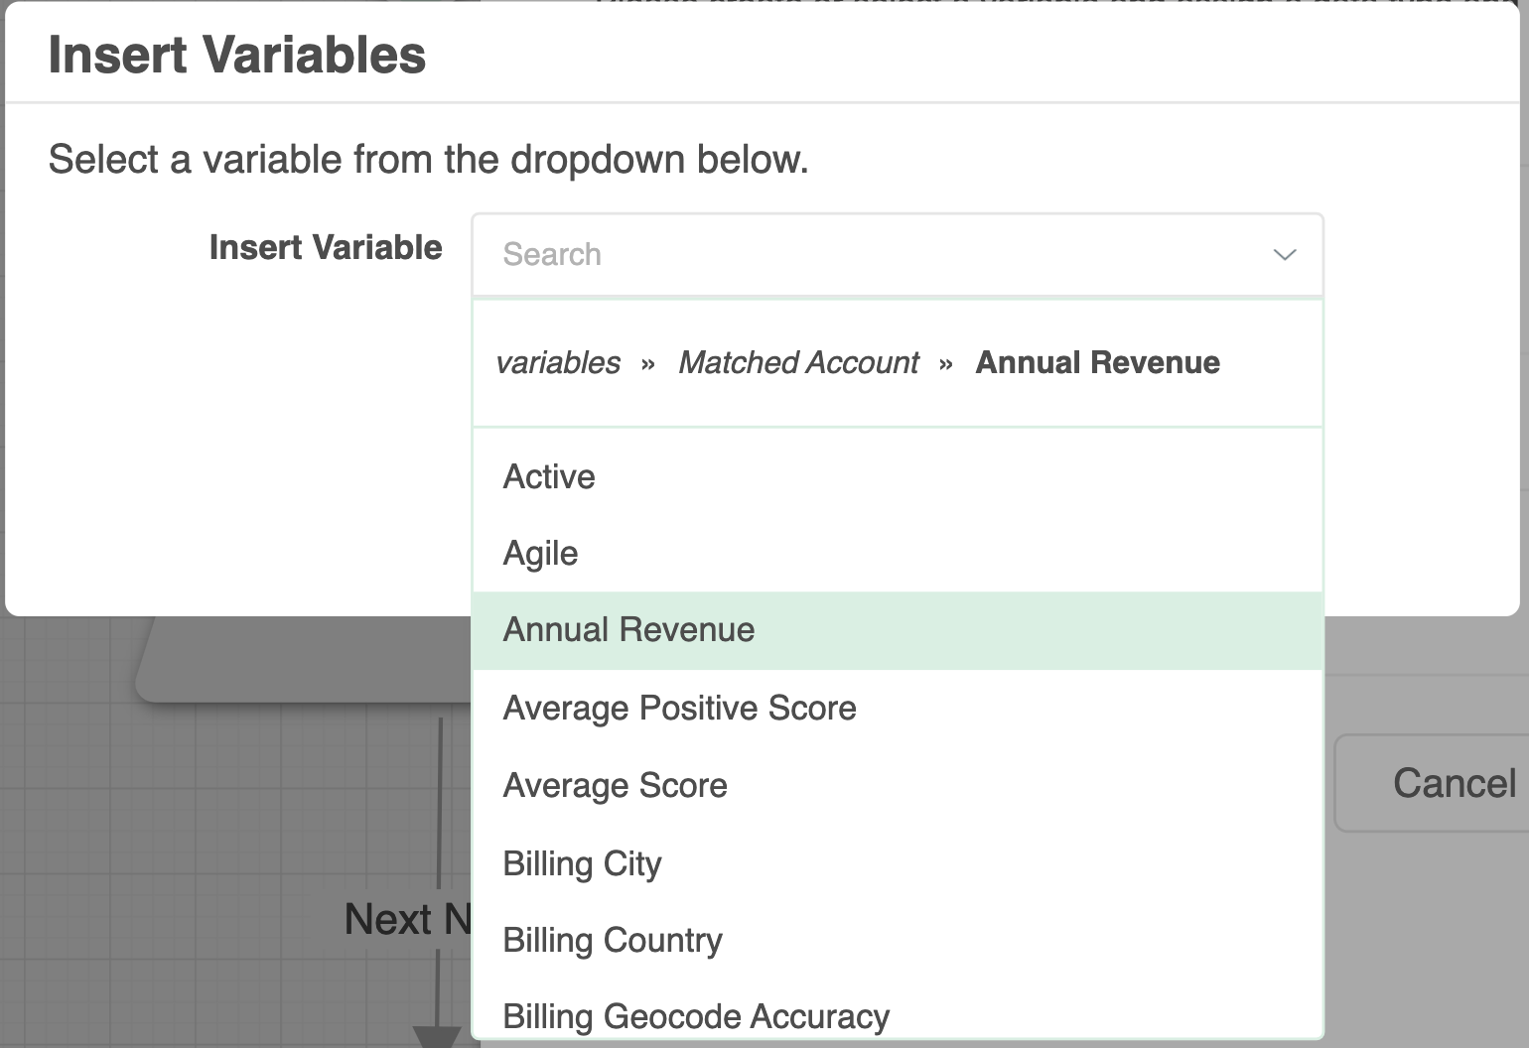
Task: Select Billing Geocode Accuracy option
Action: [696, 1016]
